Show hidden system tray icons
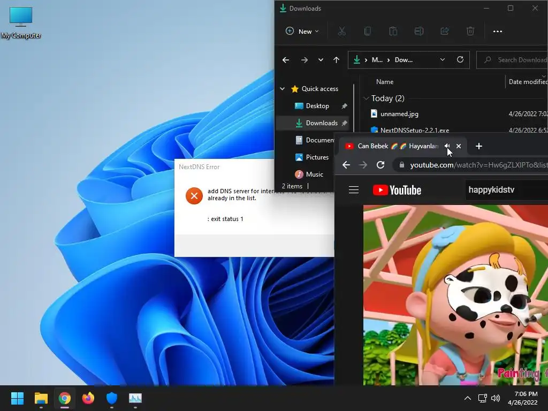548x411 pixels. [468, 398]
